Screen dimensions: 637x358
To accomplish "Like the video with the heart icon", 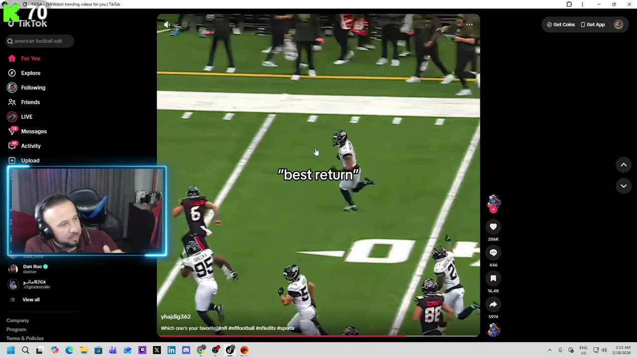I will tap(493, 227).
